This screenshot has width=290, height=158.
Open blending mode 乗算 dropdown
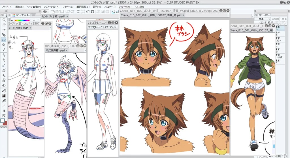coord(262,19)
